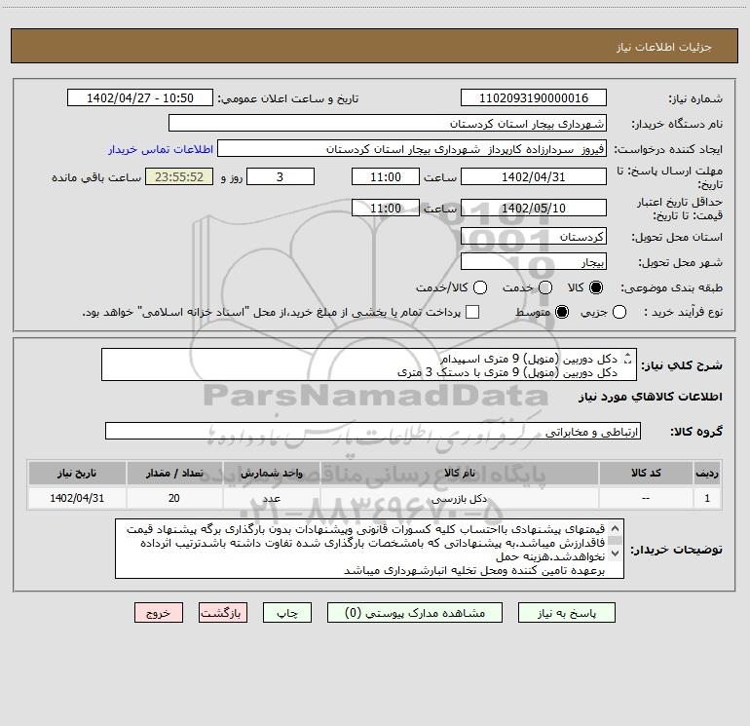
Task: Toggle the اسناد خزانه اسلامی payment checkbox
Action: [x=472, y=312]
